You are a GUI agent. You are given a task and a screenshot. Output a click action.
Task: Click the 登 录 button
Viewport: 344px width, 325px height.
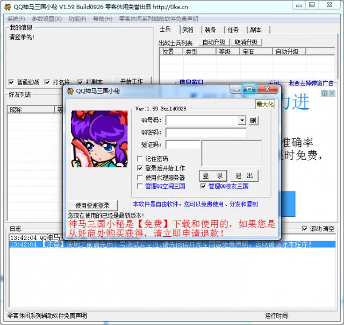pos(213,176)
